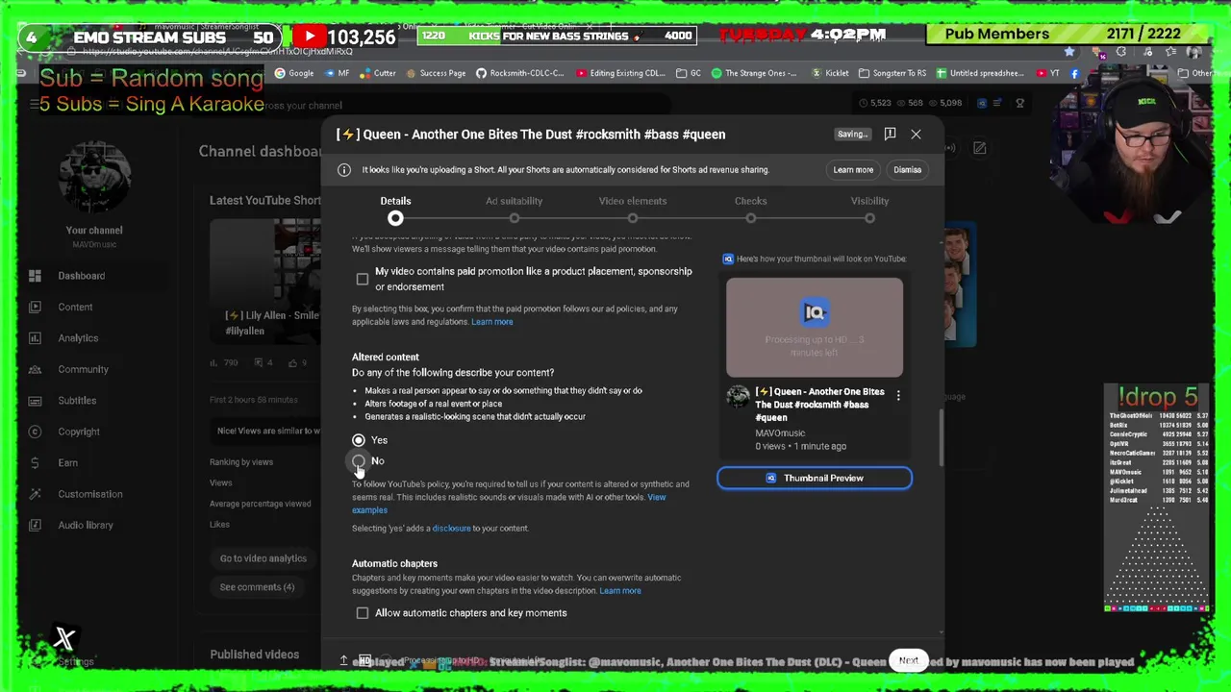1231x692 pixels.
Task: Open the three-dot menu on thumbnail preview card
Action: tap(898, 395)
